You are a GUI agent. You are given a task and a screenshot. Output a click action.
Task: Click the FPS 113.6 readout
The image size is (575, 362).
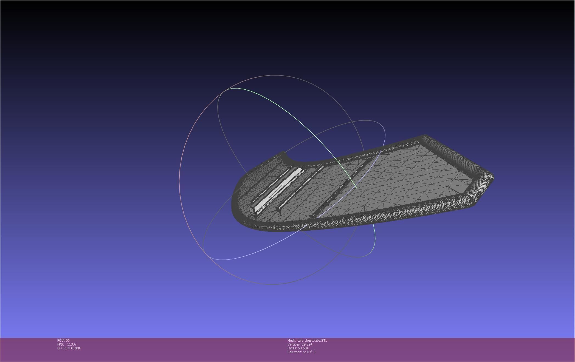tap(67, 344)
